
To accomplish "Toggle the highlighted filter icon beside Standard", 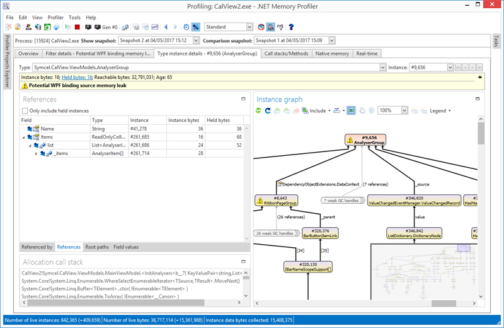I will 271,27.
